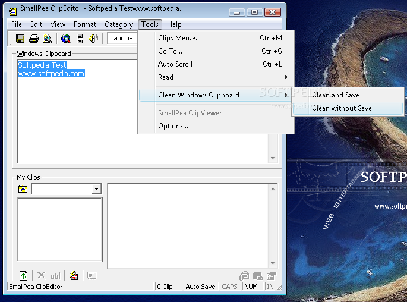The height and width of the screenshot is (302, 407).
Task: Click My Clips content scrollbar down arrow
Action: pos(273,263)
